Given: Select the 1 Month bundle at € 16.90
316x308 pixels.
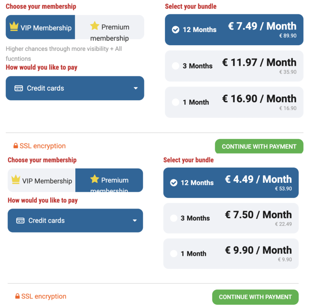Looking at the screenshot, I should (x=176, y=102).
